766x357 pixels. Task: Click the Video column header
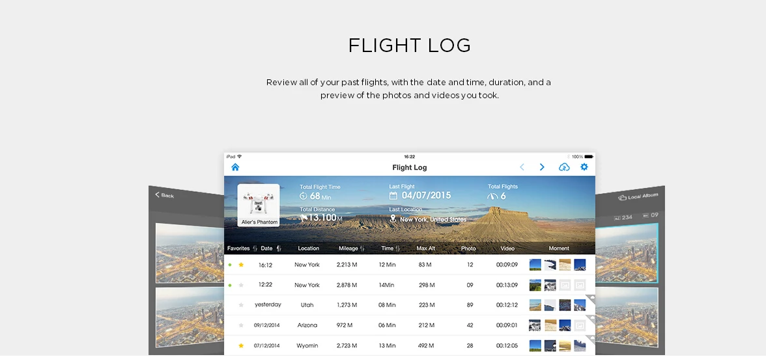click(507, 248)
